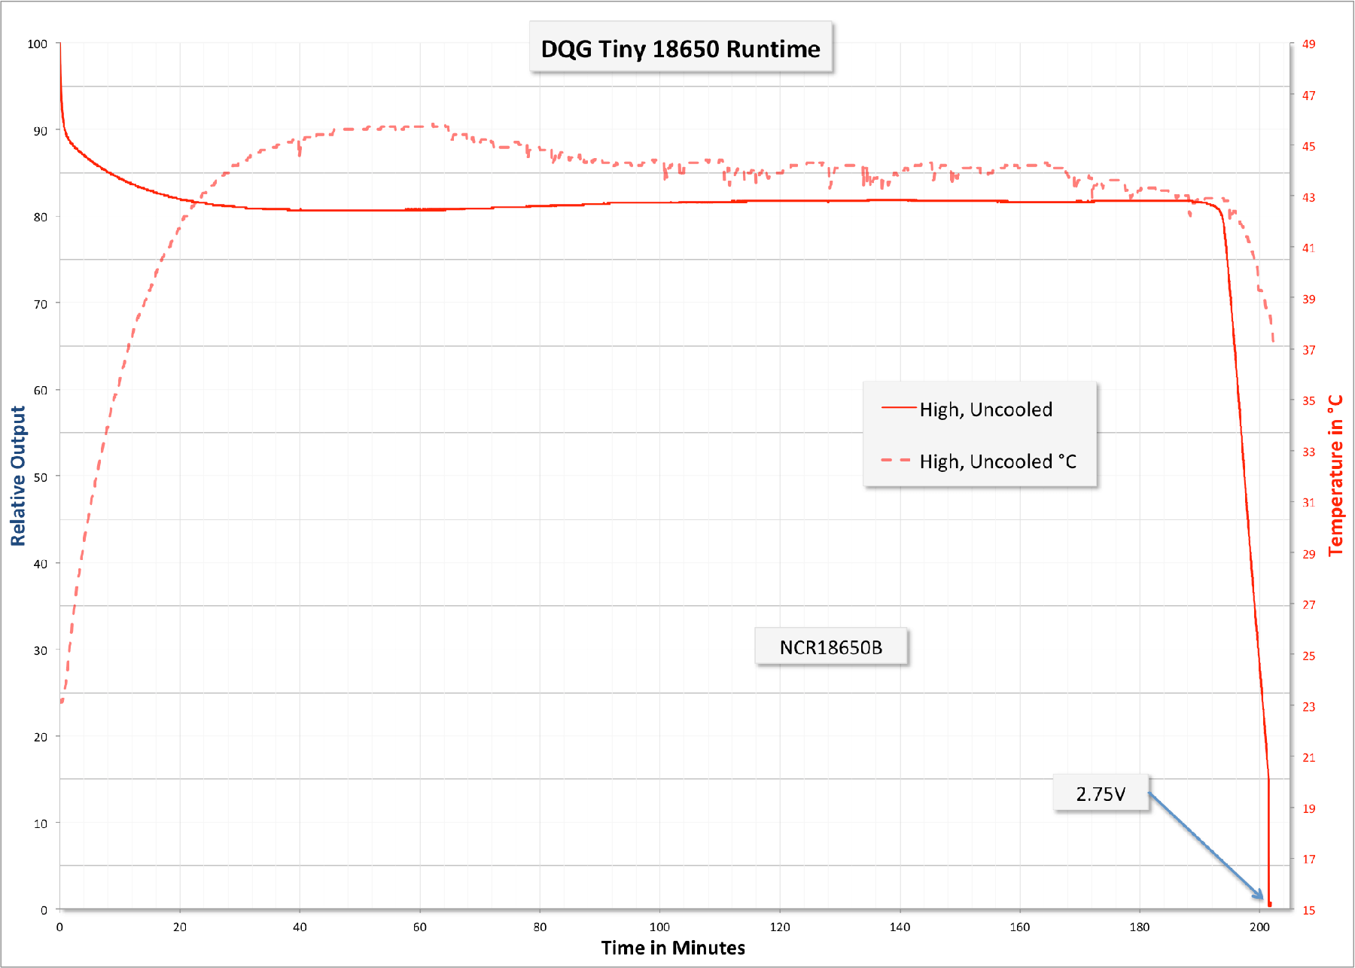Select the 50 label on Relative Output axis
Image resolution: width=1355 pixels, height=968 pixels.
40,477
